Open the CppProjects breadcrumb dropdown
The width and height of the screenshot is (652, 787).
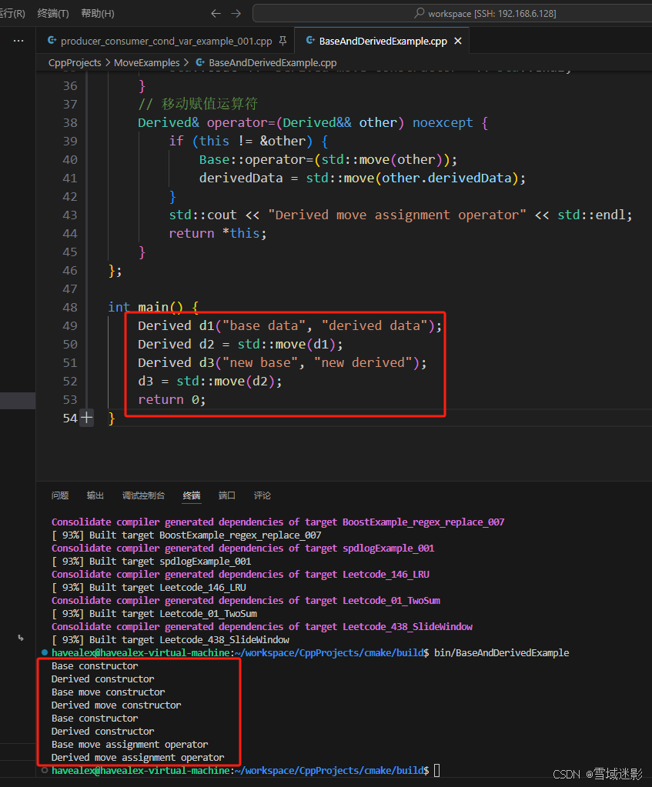(69, 62)
